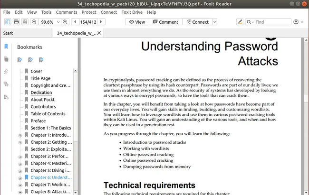Click the Connect mode button
This screenshot has height=195, width=309.
pyautogui.click(x=197, y=22)
